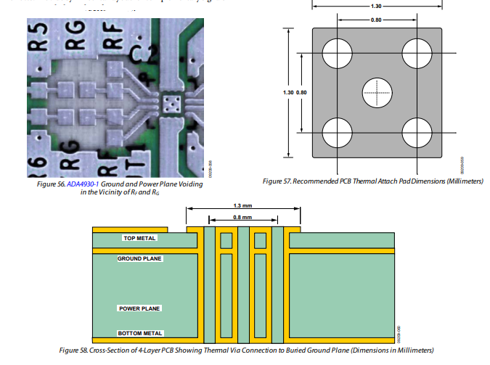Click the thermal attach pad drawing in Figure 57
This screenshot has width=490, height=365.
tap(377, 93)
